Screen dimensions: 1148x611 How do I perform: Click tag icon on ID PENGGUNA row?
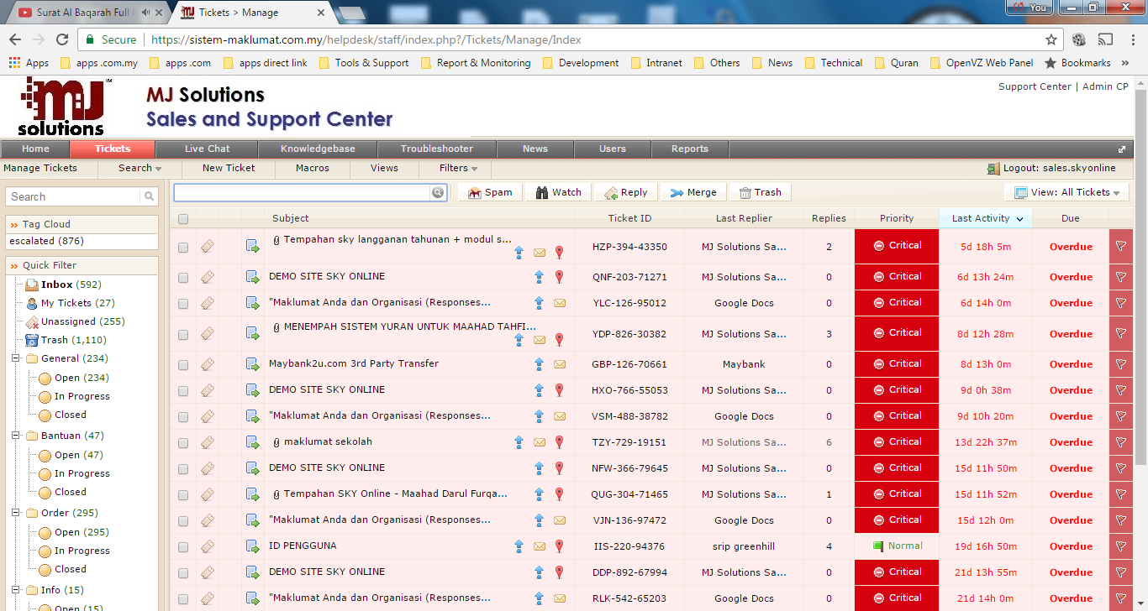207,546
